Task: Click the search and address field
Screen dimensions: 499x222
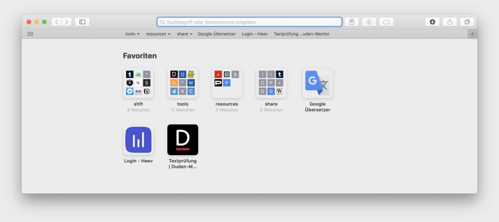Action: click(x=249, y=22)
